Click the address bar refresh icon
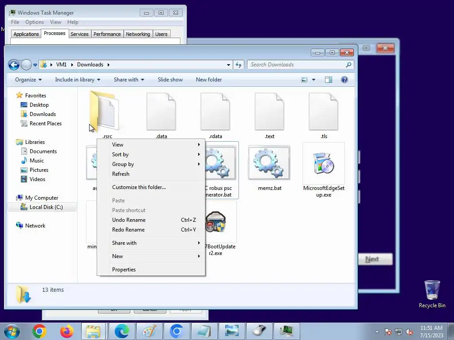Image resolution: width=454 pixels, height=340 pixels. (x=239, y=65)
